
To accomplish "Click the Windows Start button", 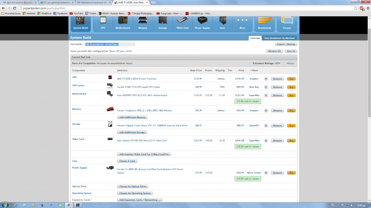I will pos(5,205).
